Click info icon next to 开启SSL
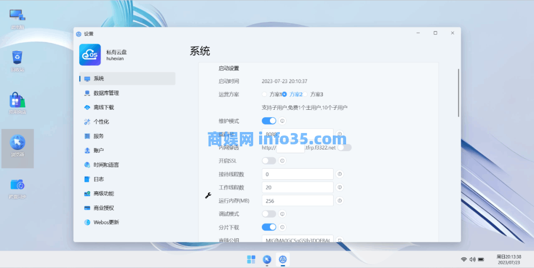The image size is (534, 268). click(x=282, y=161)
